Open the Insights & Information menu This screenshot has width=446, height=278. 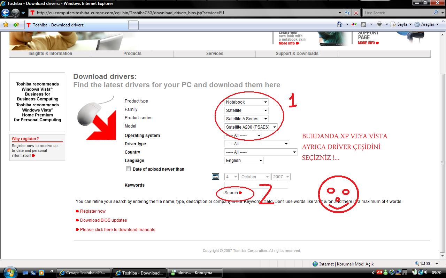click(50, 54)
